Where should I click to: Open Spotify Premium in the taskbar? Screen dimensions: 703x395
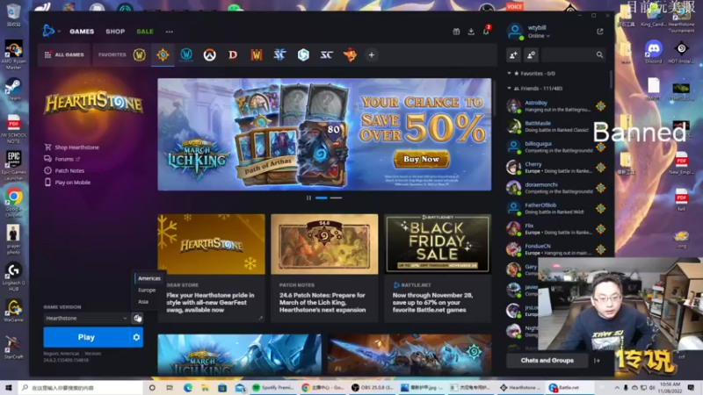pos(273,387)
